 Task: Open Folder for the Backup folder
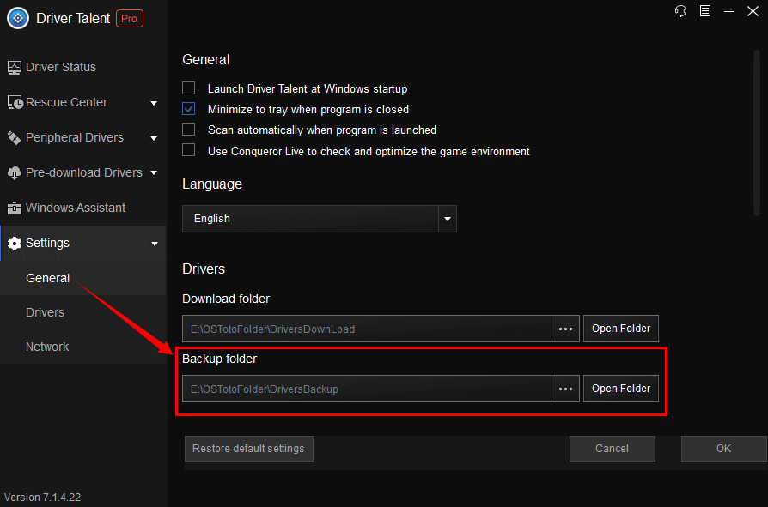(621, 389)
